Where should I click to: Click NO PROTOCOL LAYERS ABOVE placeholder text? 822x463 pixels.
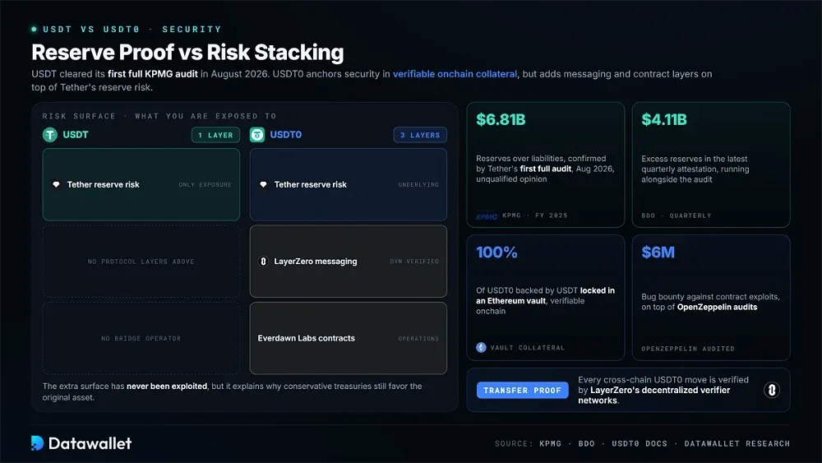tap(141, 262)
